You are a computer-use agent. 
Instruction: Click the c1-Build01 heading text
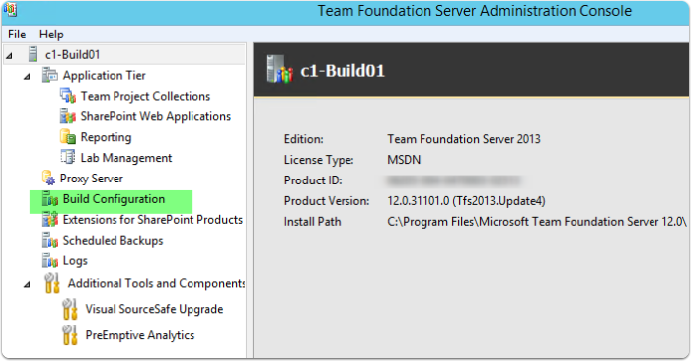343,70
